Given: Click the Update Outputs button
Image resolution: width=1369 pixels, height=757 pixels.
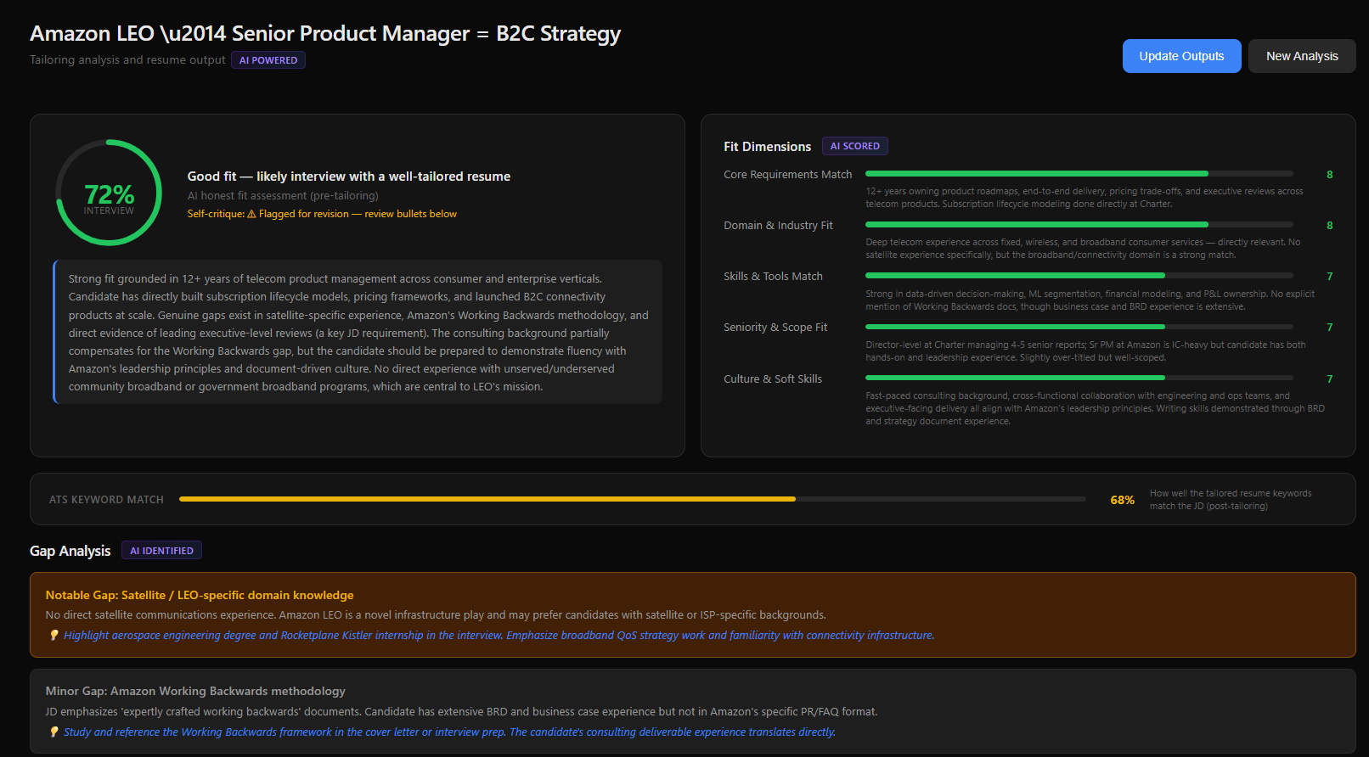Looking at the screenshot, I should [1181, 56].
